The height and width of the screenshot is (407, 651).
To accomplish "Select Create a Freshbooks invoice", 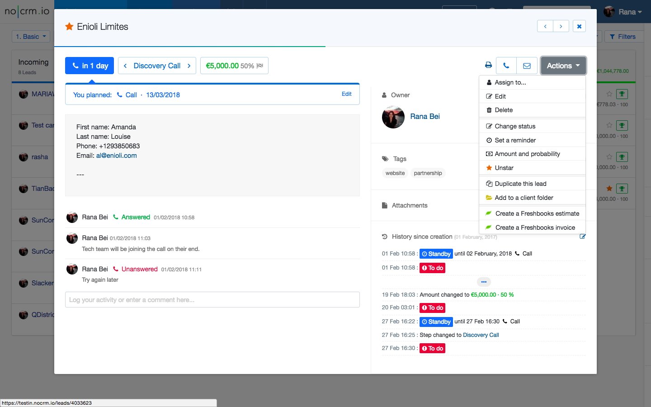I will tap(535, 227).
